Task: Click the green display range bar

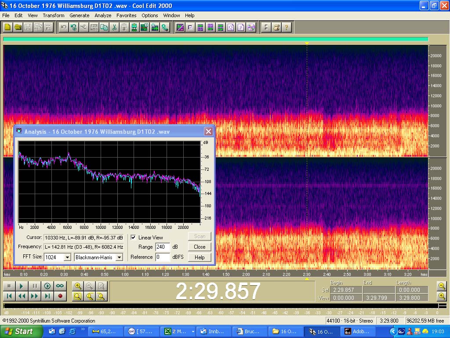Action: click(215, 39)
